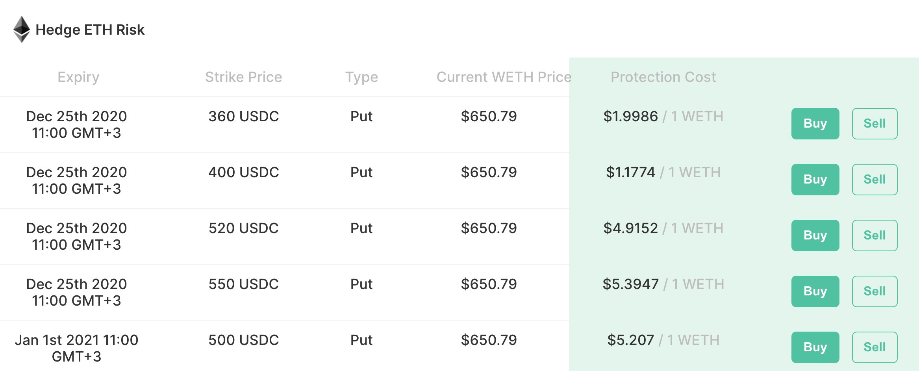Click the Ethereum diamond logo icon
The height and width of the screenshot is (371, 919).
click(22, 29)
